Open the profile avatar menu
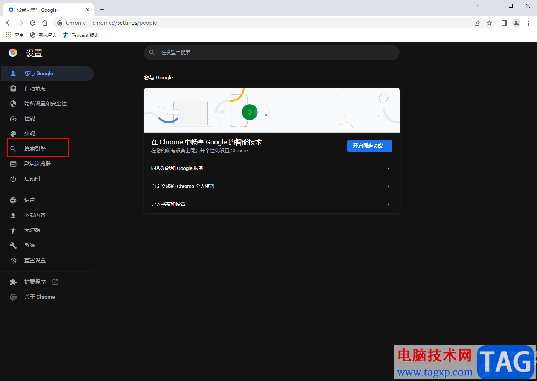This screenshot has height=381, width=537. (x=516, y=23)
